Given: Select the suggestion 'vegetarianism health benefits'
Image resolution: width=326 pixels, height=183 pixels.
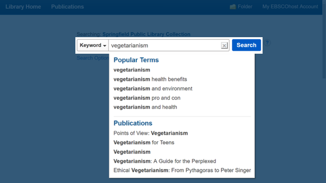Looking at the screenshot, I should click(150, 79).
